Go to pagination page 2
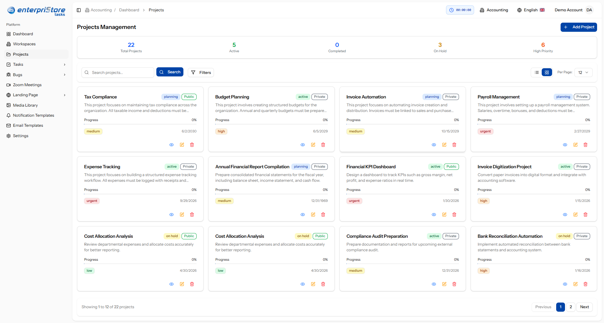 [x=571, y=307]
